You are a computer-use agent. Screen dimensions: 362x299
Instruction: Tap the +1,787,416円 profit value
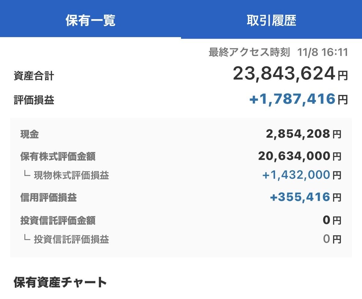[x=298, y=99]
